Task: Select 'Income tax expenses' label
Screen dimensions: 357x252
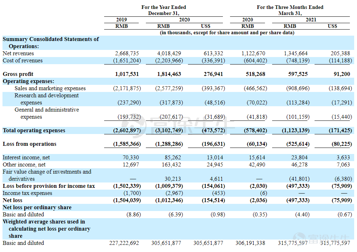Action: [27, 193]
